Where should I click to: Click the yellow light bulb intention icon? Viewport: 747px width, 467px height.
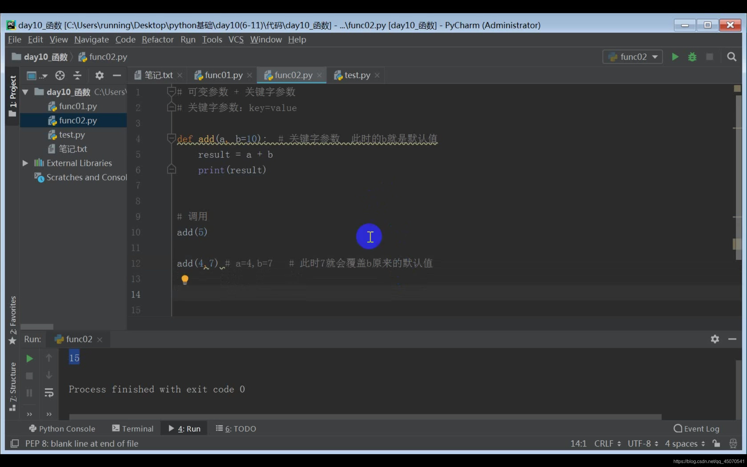pyautogui.click(x=185, y=280)
